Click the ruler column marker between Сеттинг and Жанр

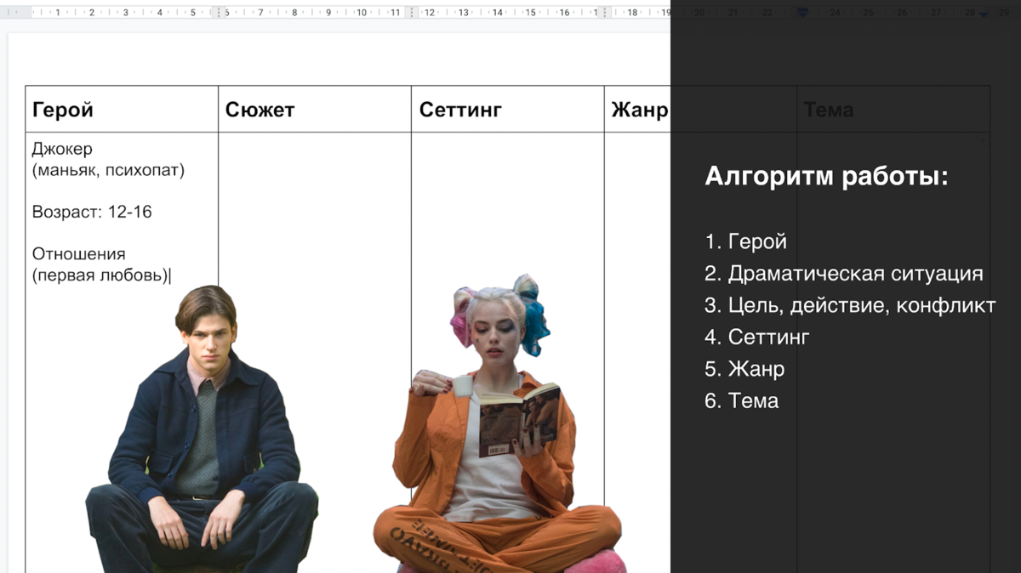[x=605, y=13]
